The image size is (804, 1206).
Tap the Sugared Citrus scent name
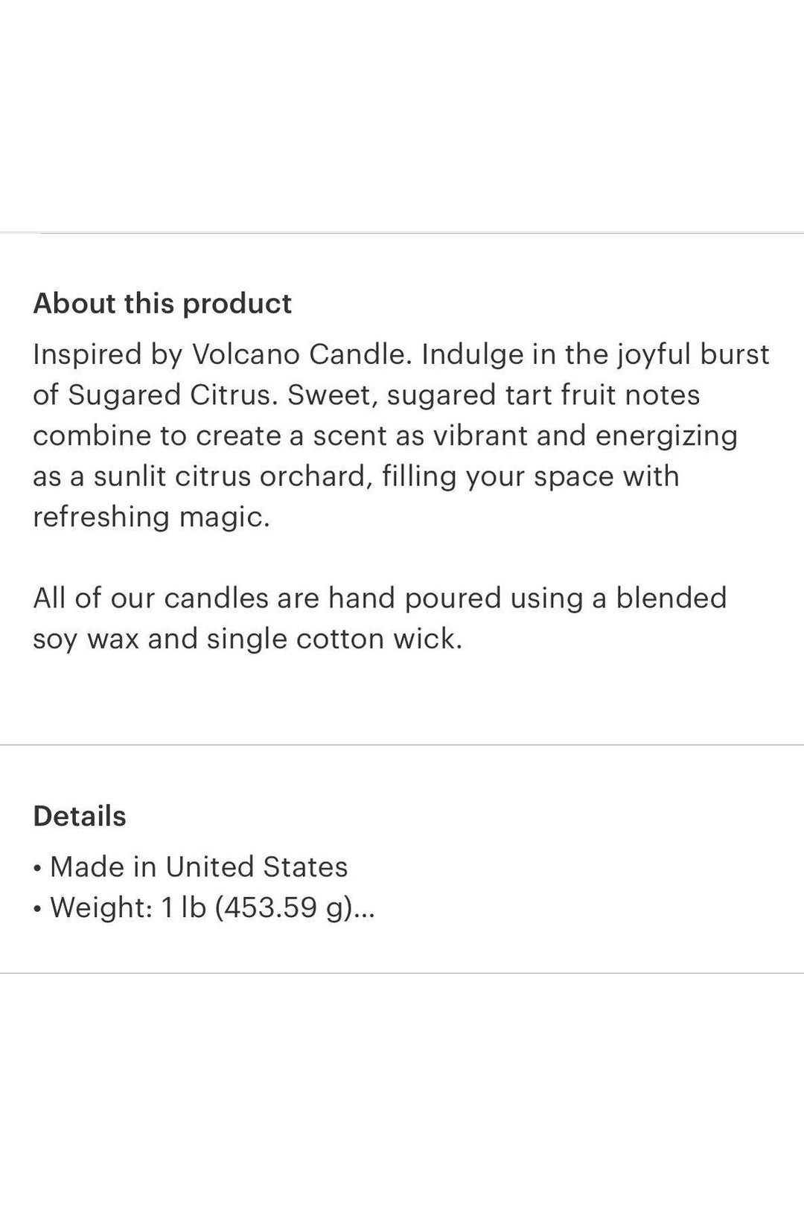point(173,395)
